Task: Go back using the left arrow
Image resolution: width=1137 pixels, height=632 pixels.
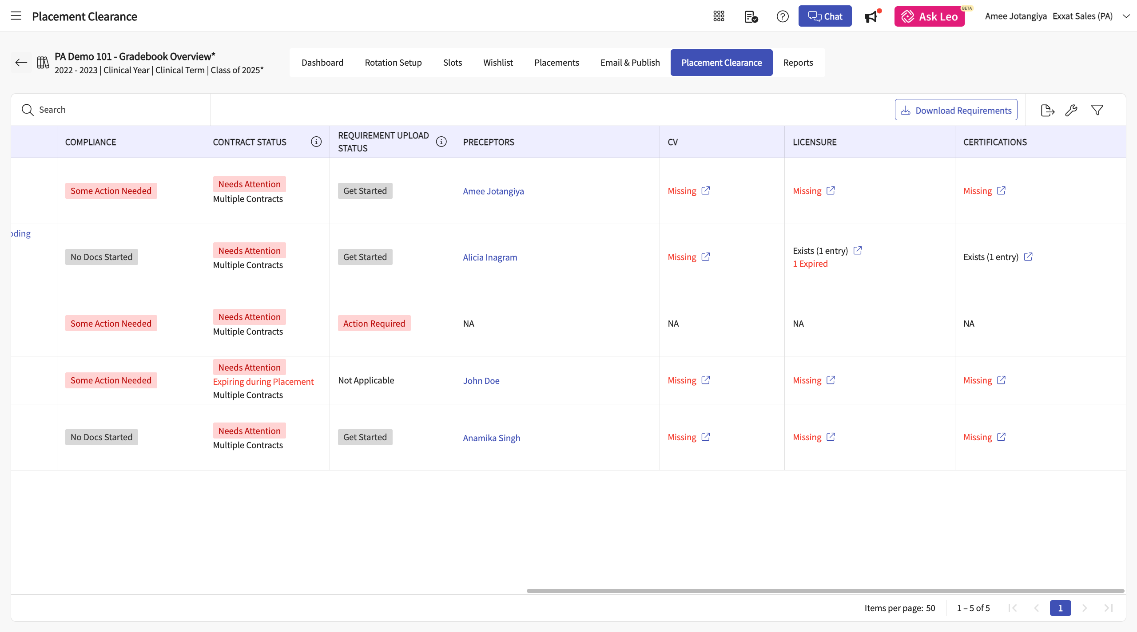Action: click(21, 63)
